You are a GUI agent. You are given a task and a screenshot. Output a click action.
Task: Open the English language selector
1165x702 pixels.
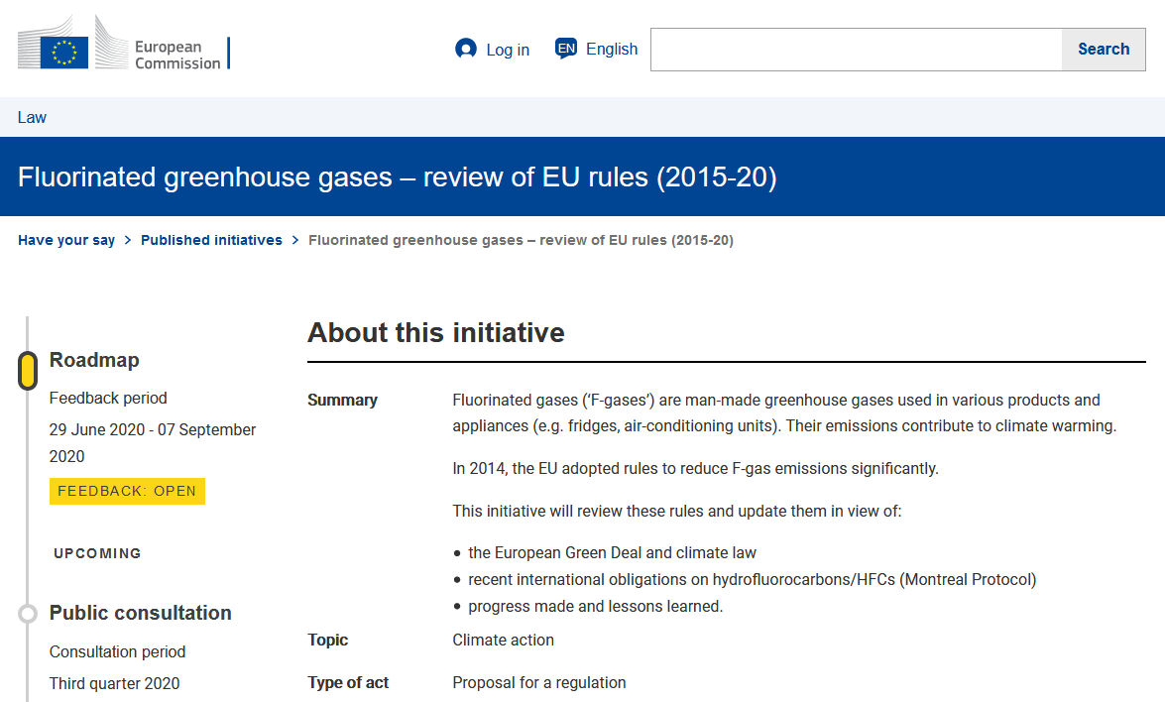click(611, 49)
